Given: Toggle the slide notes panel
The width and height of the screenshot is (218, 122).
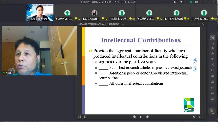Looking at the screenshot, I should (x=85, y=117).
